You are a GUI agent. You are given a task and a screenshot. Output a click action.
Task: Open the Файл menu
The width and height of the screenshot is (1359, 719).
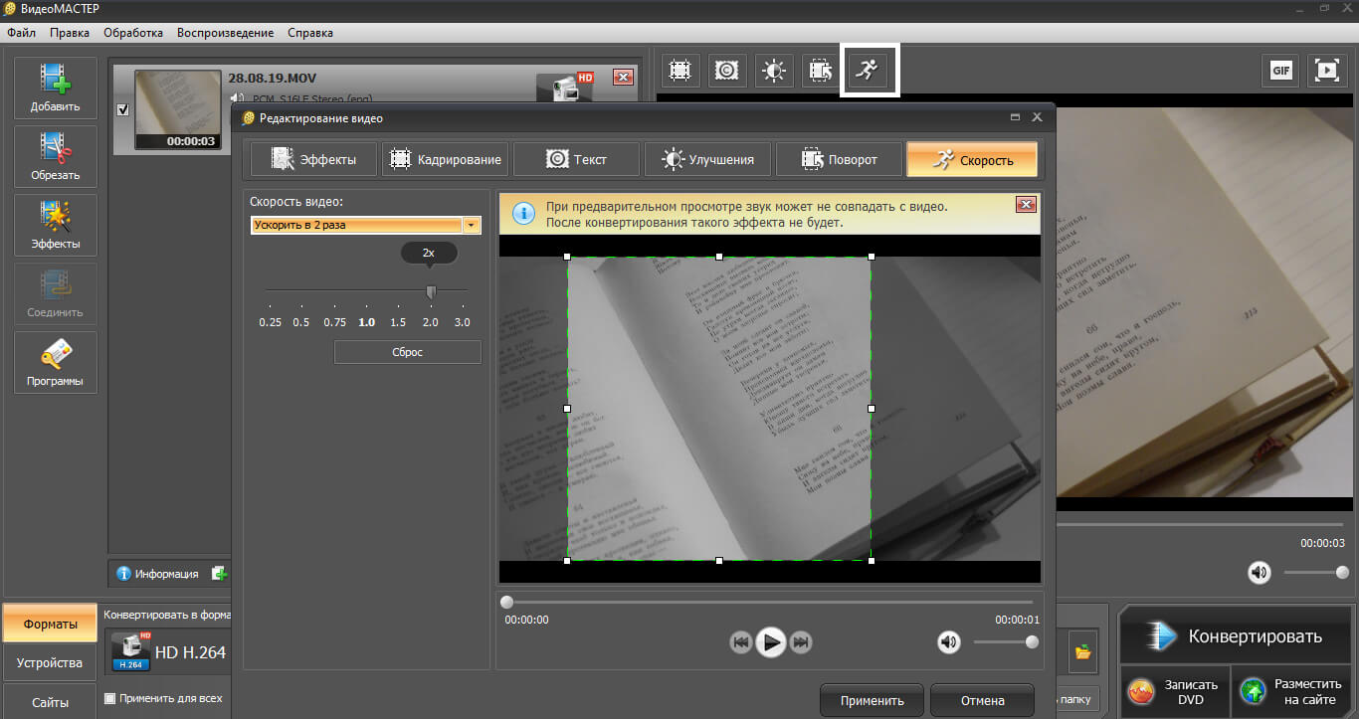21,33
